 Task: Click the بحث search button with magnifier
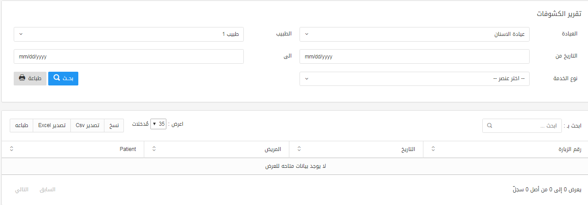tap(63, 78)
